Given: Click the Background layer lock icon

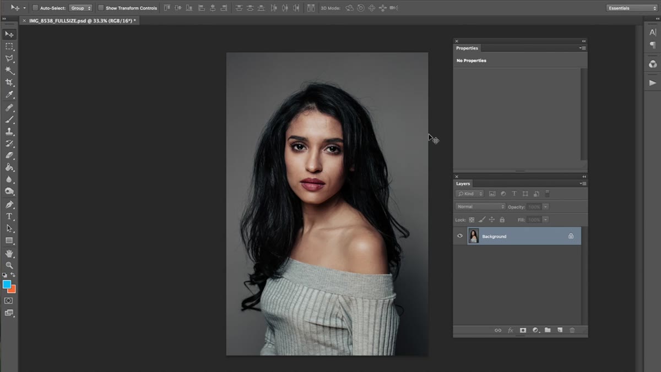Looking at the screenshot, I should click(571, 236).
